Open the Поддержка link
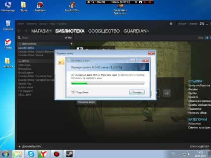Screen dimensions: 211x158 (195, 109)
